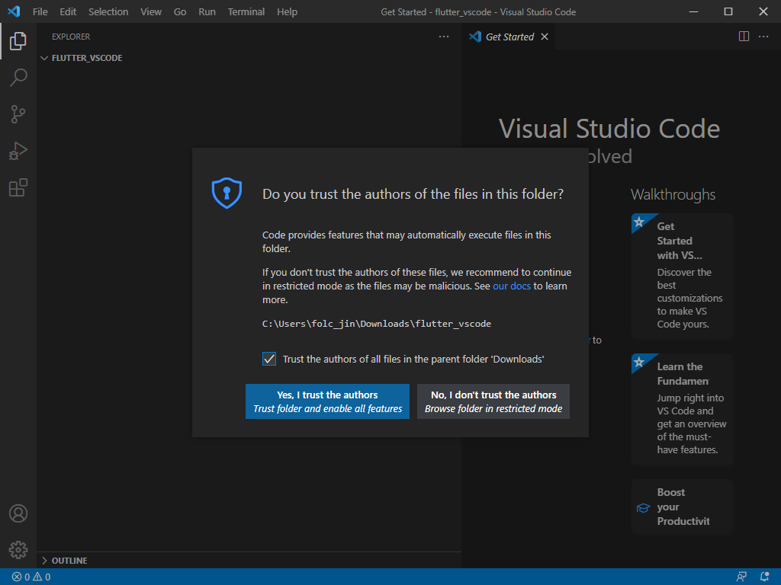
Task: Open the Help menu
Action: pyautogui.click(x=287, y=11)
